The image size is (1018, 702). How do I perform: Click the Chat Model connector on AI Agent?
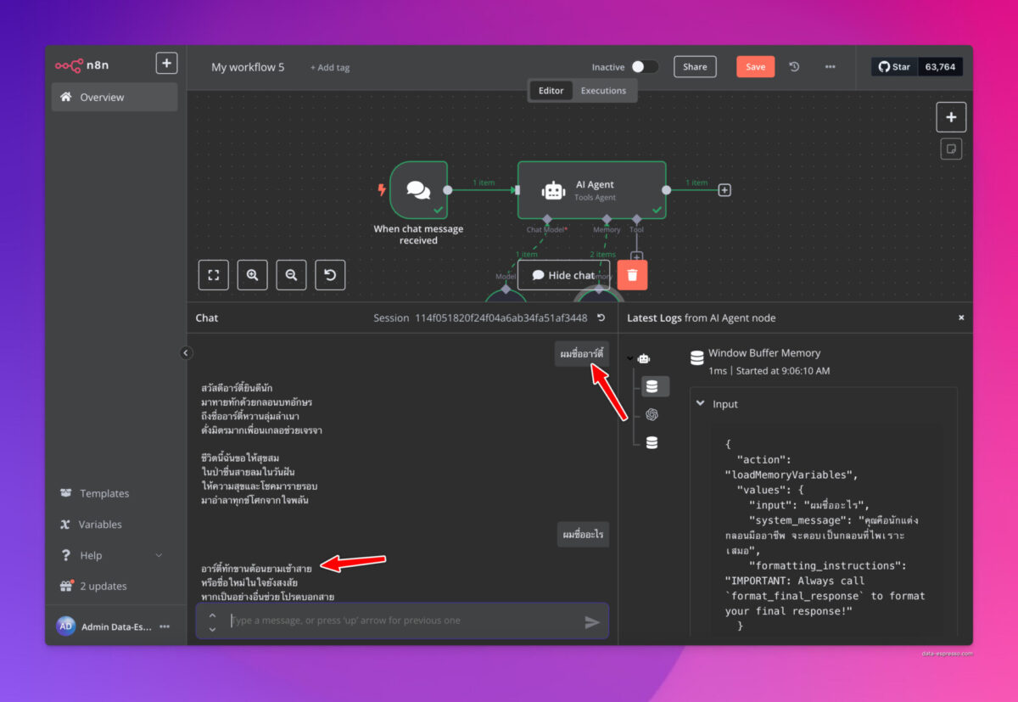point(547,218)
